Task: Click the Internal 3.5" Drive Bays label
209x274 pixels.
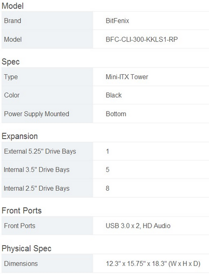Action: pyautogui.click(x=36, y=170)
